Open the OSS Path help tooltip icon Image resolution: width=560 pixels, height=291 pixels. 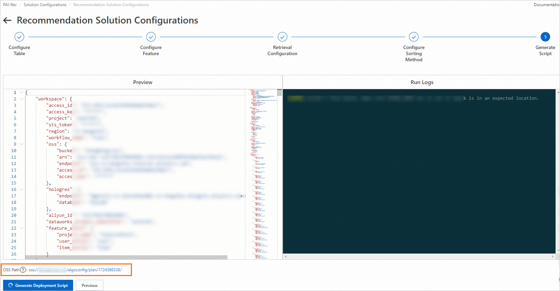tap(23, 270)
